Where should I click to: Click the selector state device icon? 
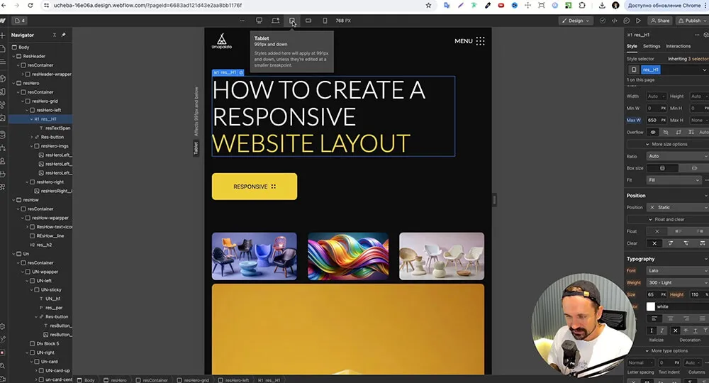click(633, 70)
